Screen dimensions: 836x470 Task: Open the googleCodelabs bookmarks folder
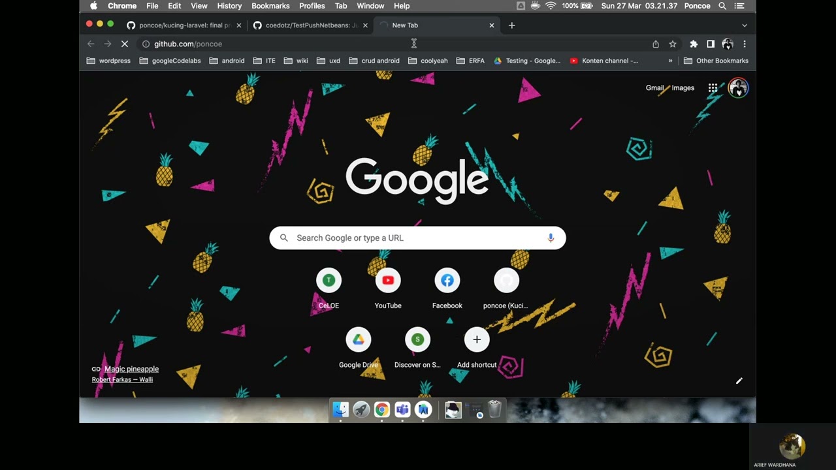click(170, 61)
